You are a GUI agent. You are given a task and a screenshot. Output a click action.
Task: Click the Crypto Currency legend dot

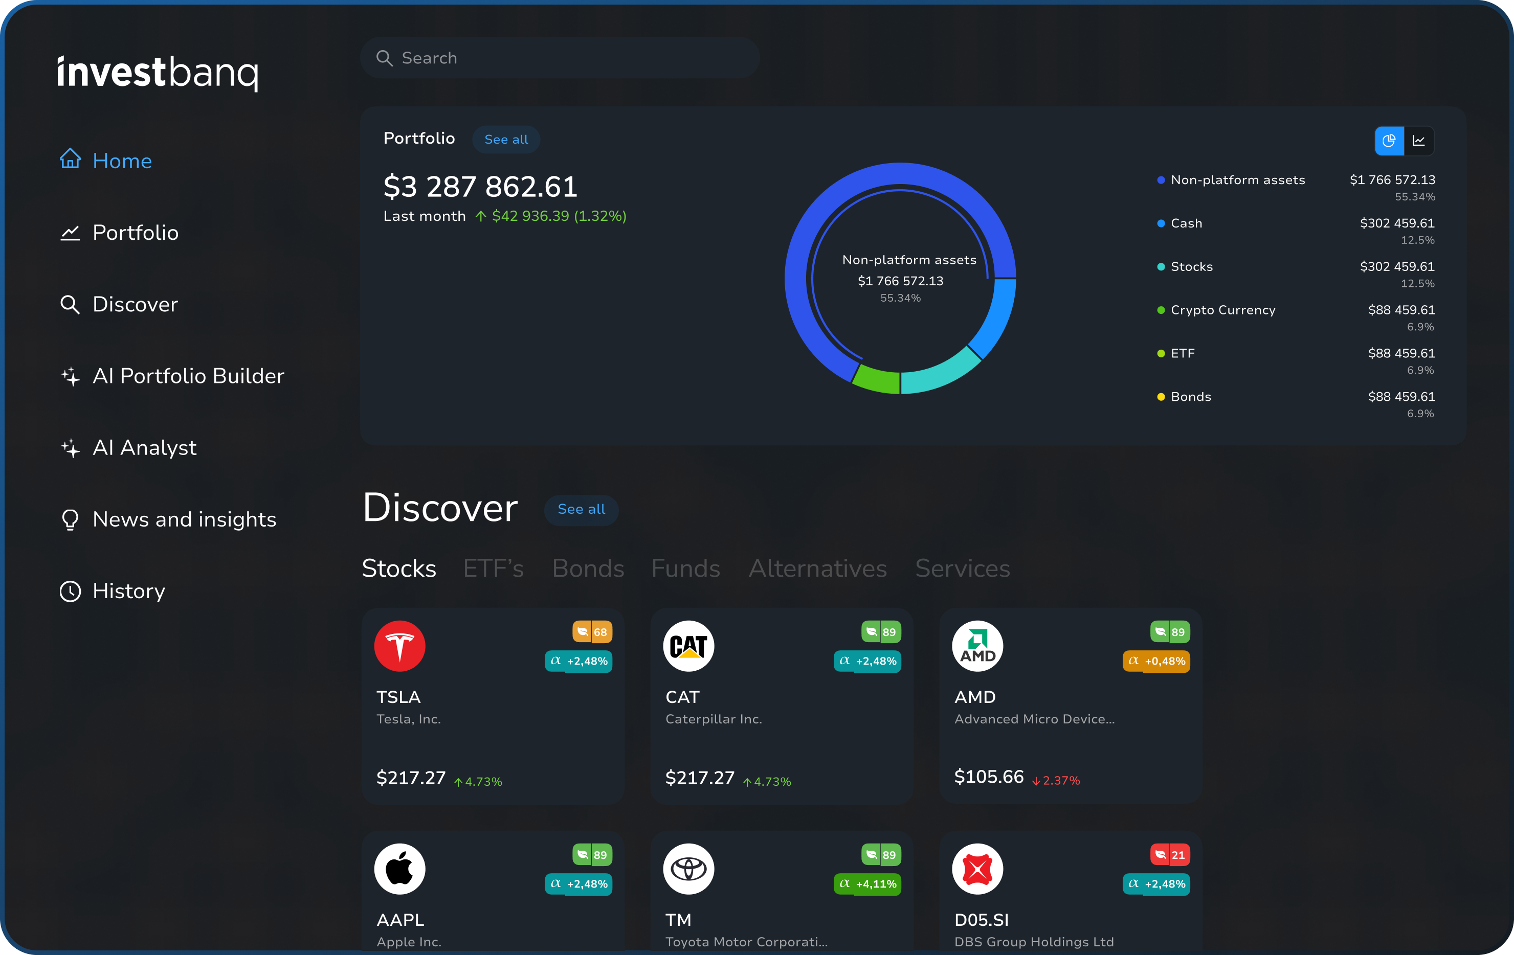[x=1161, y=310]
